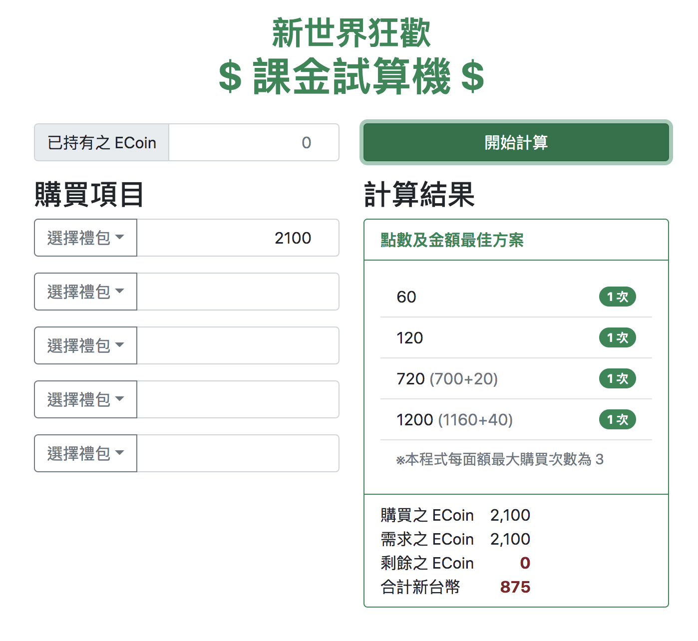
Task: Open the first 選擇禮包 dropdown
Action: click(x=85, y=238)
